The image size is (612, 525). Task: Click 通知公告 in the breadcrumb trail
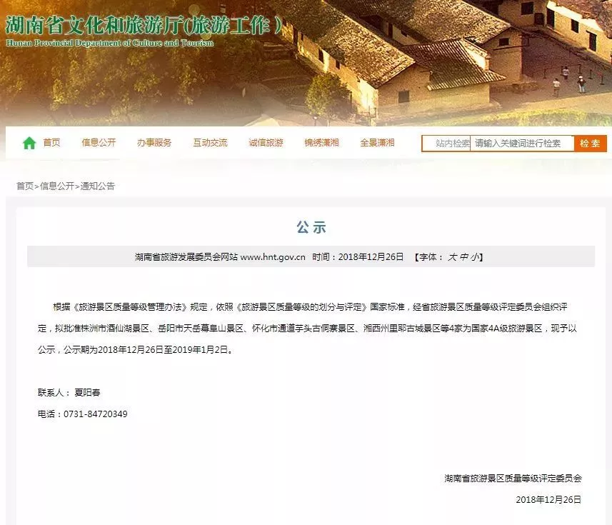[97, 186]
